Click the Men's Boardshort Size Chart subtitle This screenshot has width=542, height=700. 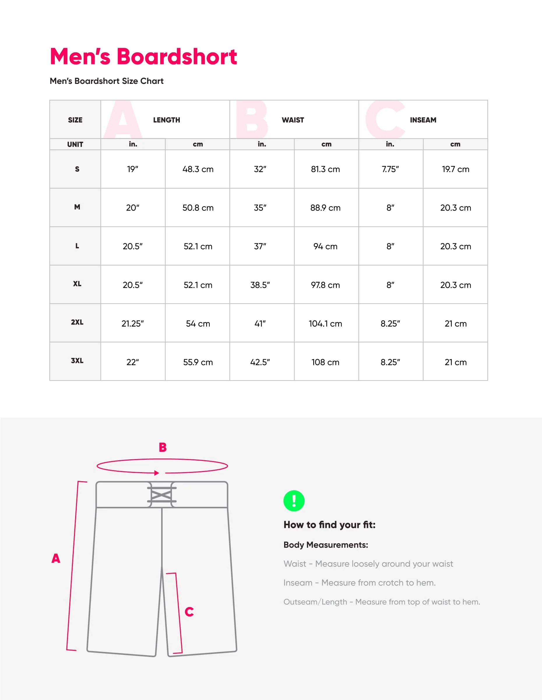(106, 81)
